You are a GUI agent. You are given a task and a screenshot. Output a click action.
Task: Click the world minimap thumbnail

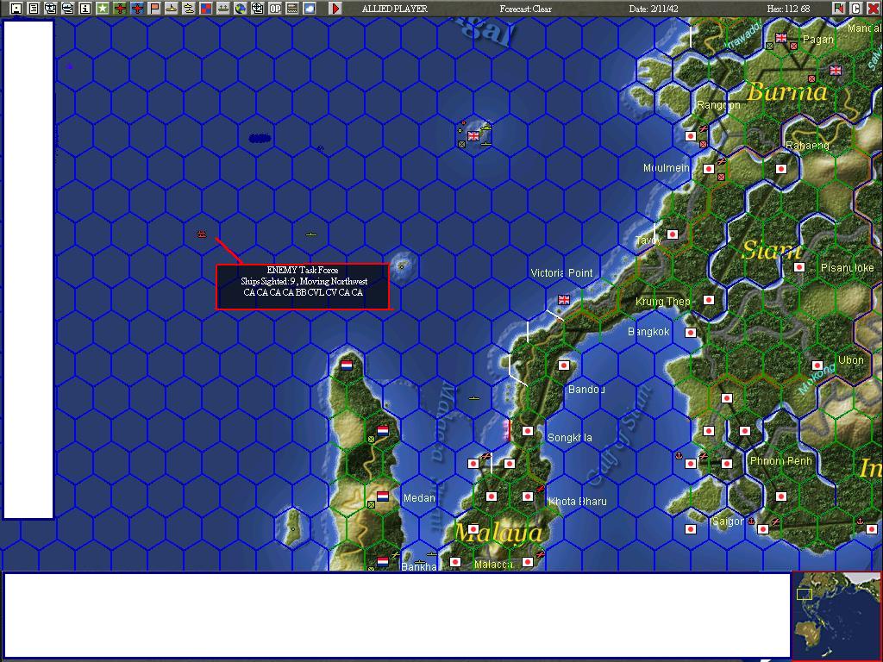836,616
